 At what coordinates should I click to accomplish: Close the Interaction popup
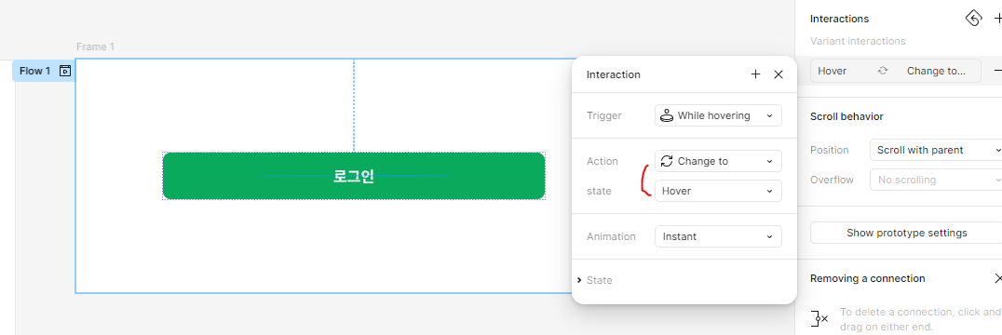779,74
